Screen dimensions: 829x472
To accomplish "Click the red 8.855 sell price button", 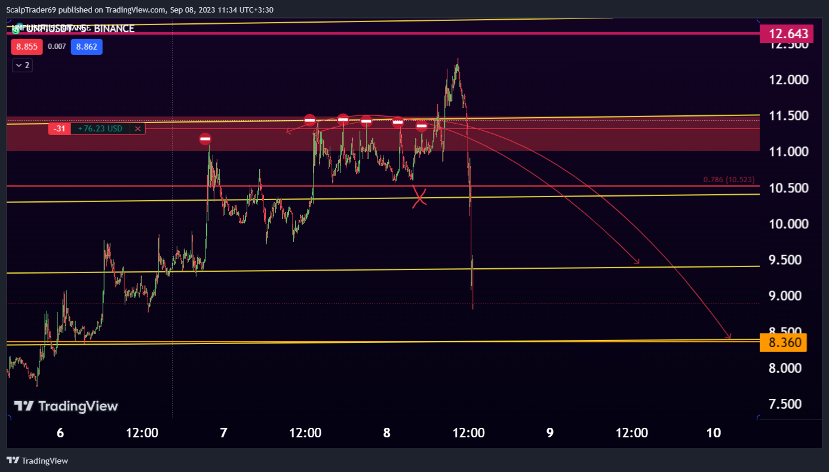I will (27, 47).
